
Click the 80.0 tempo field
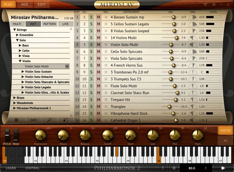point(191,168)
